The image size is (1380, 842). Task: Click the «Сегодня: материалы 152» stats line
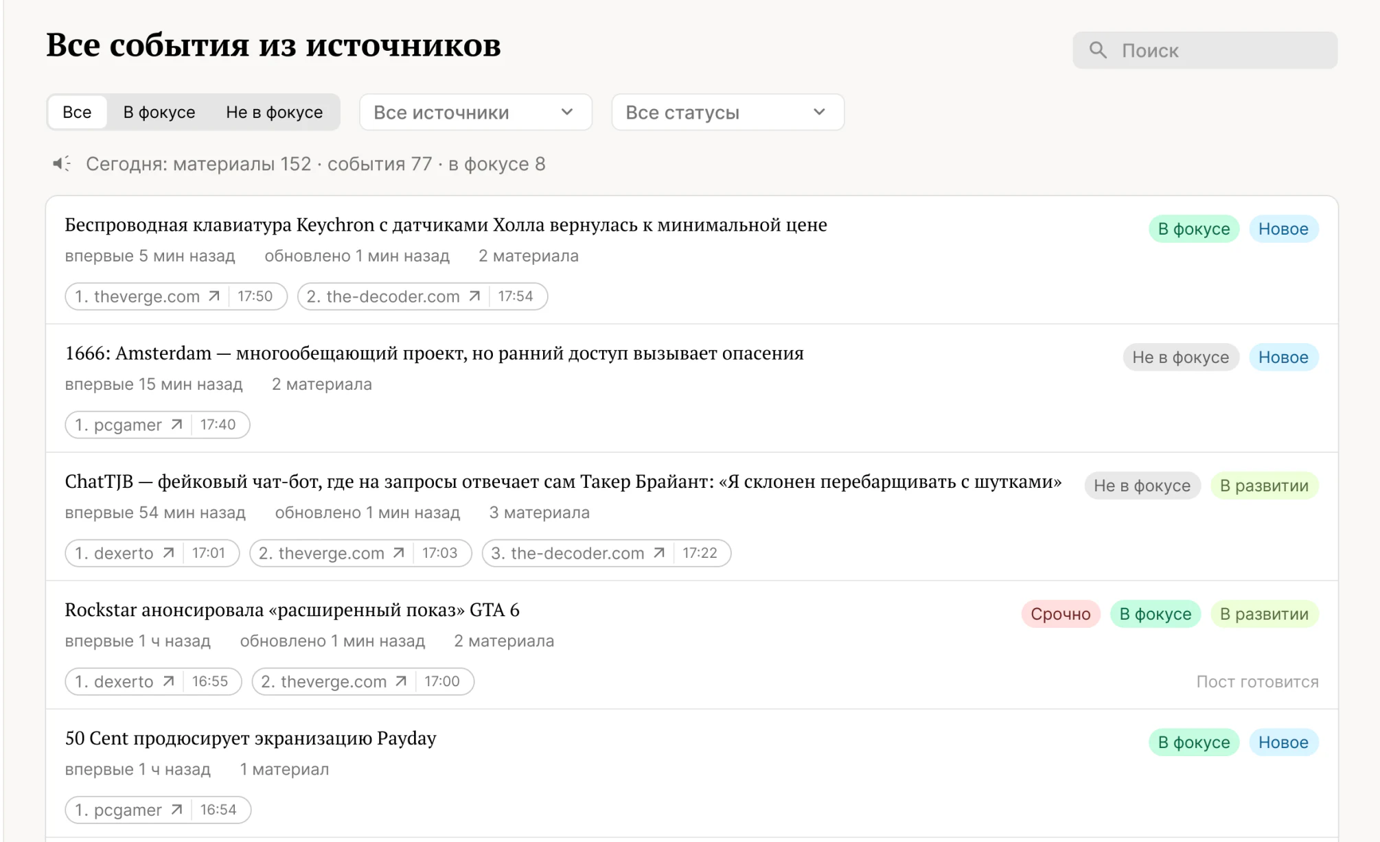[316, 164]
